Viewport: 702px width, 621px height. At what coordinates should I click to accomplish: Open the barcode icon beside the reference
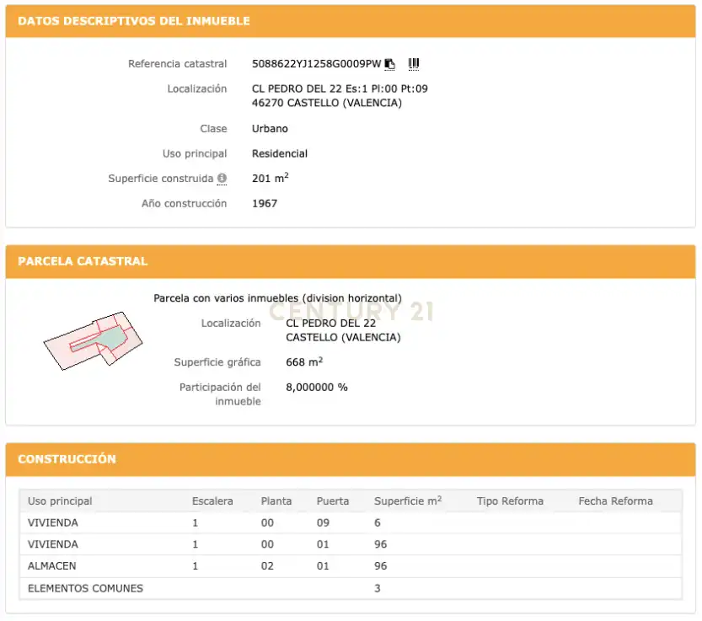[x=414, y=64]
